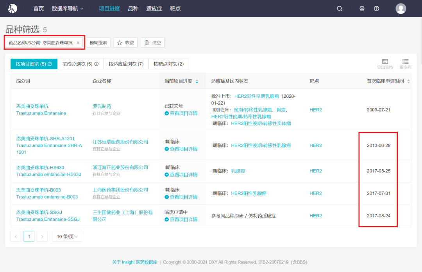Open the search magnifier icon
This screenshot has height=272, width=422.
coord(340,9)
